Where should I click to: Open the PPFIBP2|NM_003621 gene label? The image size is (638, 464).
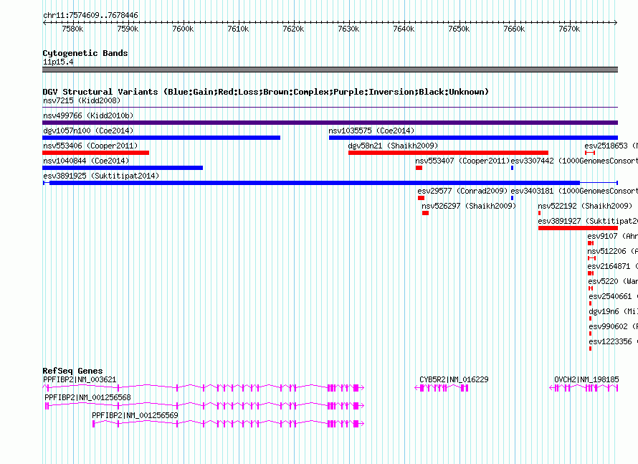click(80, 379)
